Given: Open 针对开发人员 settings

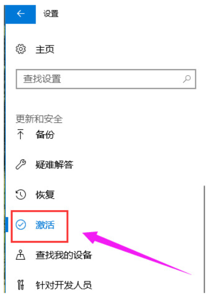Looking at the screenshot, I should coord(64,285).
